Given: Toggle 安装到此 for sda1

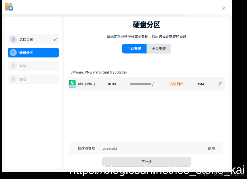Looking at the screenshot, I should tap(176, 84).
